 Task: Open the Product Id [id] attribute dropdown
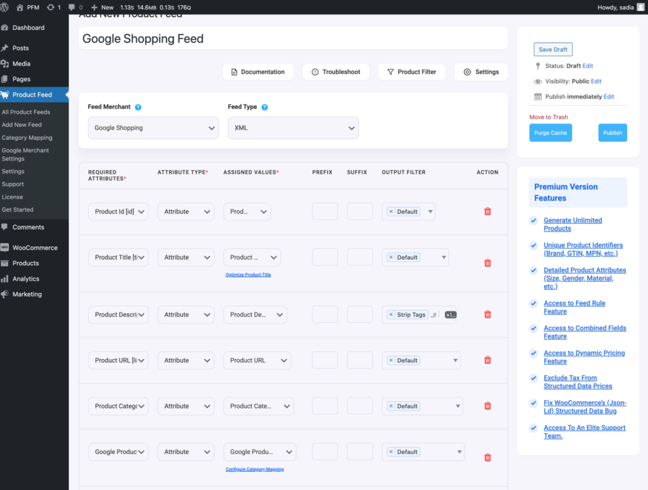(118, 211)
